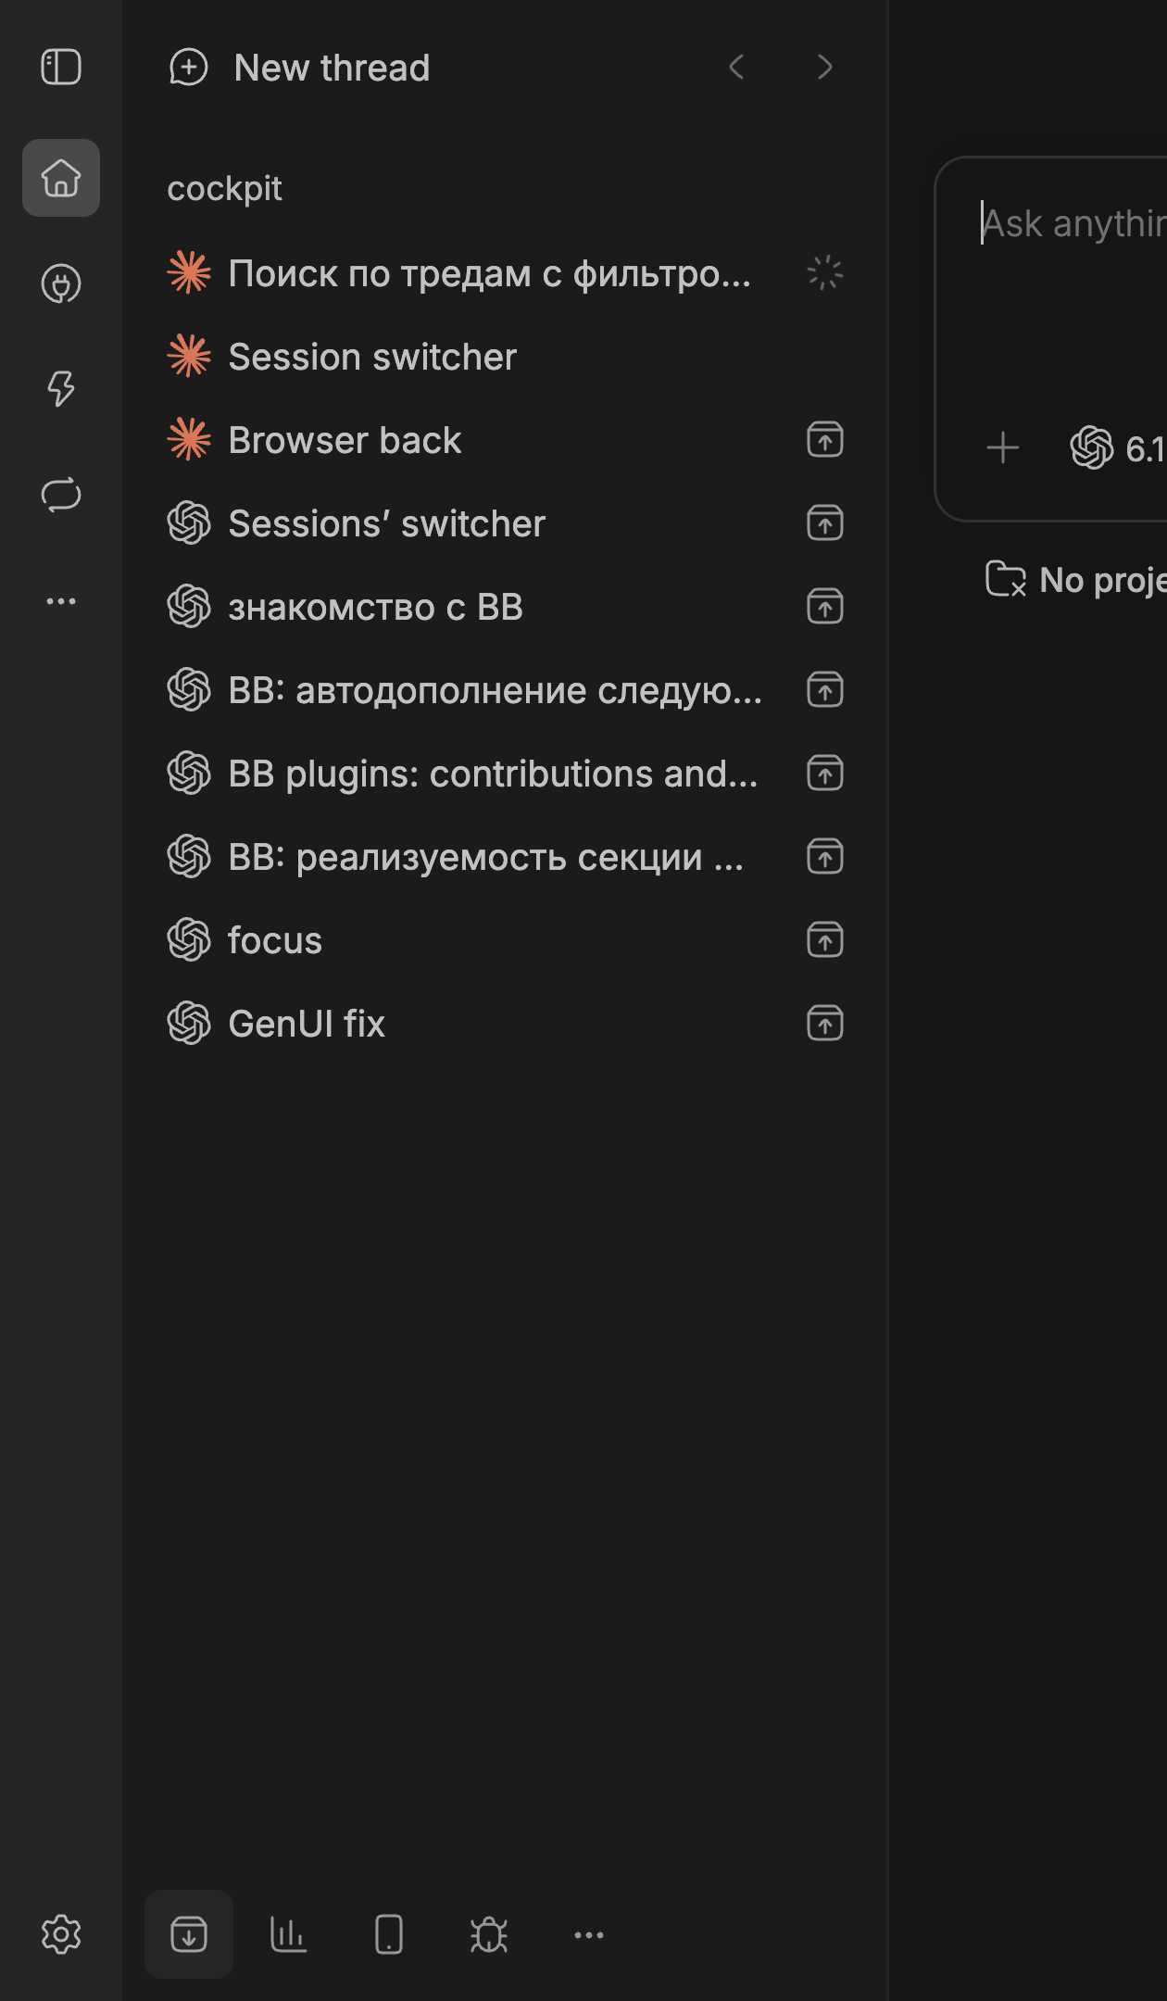Viewport: 1167px width, 2001px height.
Task: Open the lightning bolt shortcuts icon
Action: point(61,389)
